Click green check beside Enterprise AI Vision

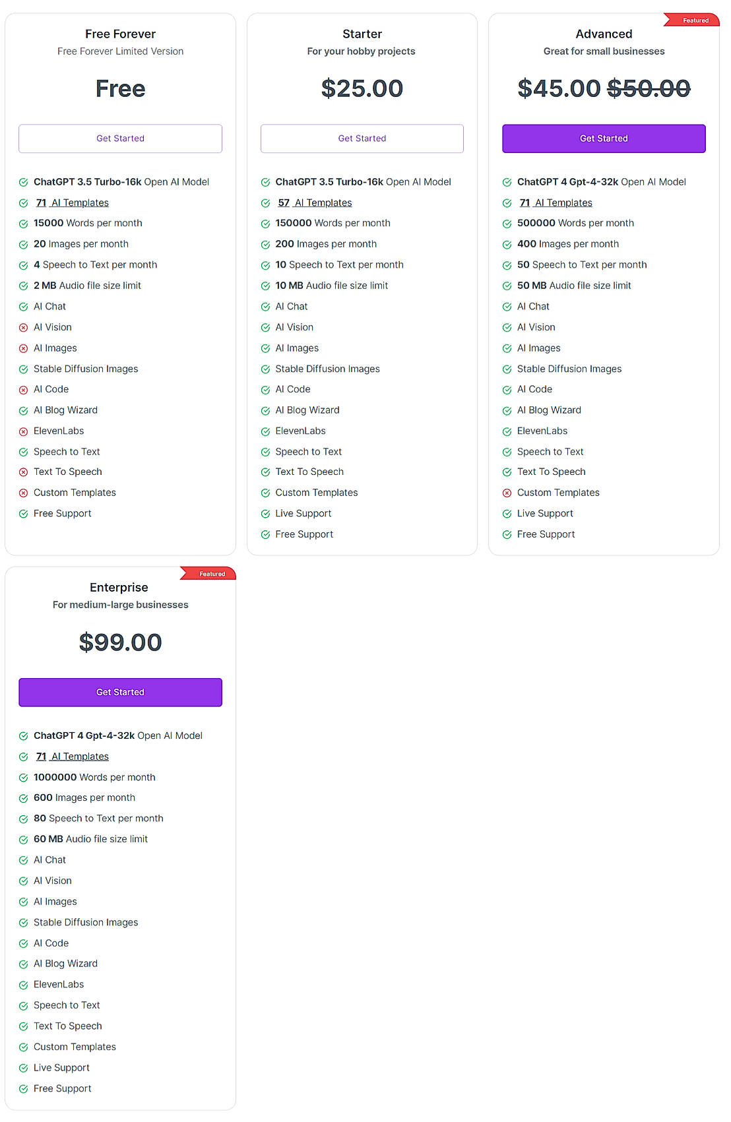point(24,881)
